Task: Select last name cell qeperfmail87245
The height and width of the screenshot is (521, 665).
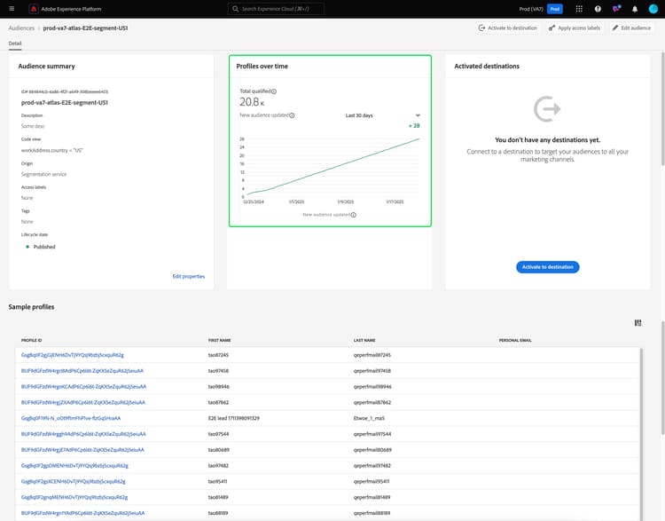Action: point(372,355)
